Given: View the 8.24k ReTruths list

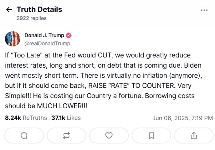Looking at the screenshot, I should coord(26,118).
